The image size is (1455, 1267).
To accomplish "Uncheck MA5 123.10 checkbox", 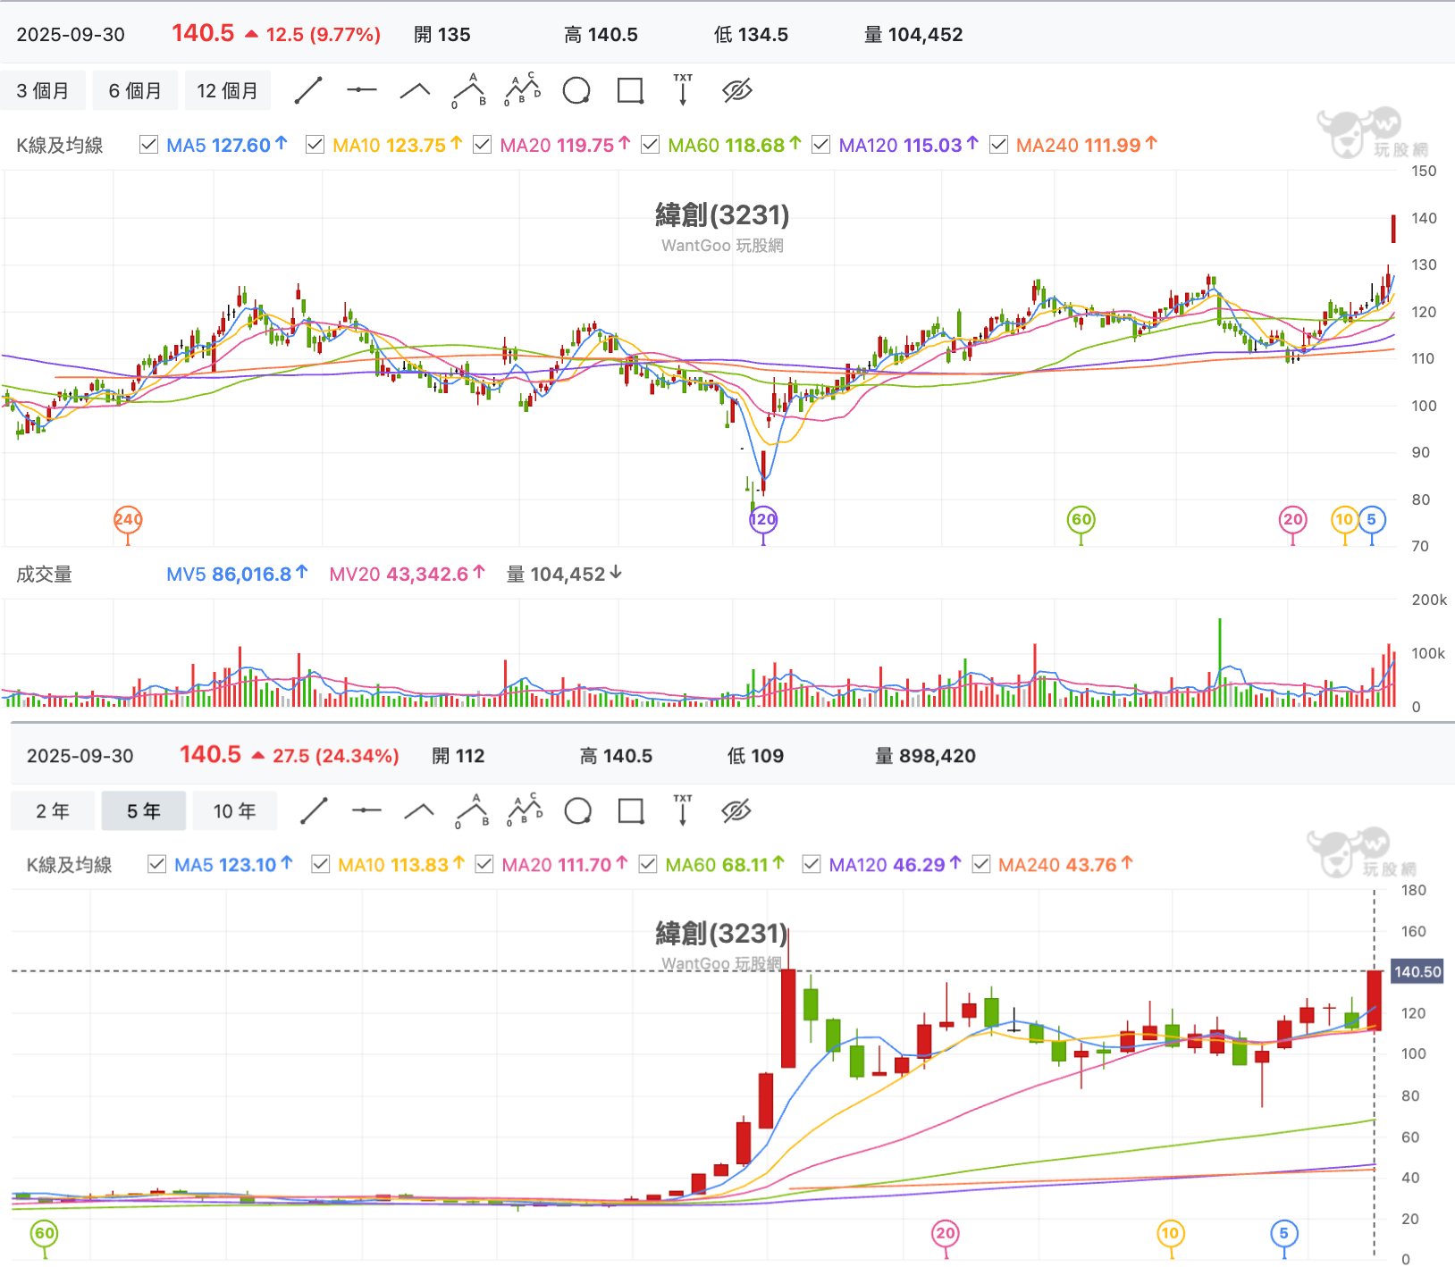I will pos(156,864).
